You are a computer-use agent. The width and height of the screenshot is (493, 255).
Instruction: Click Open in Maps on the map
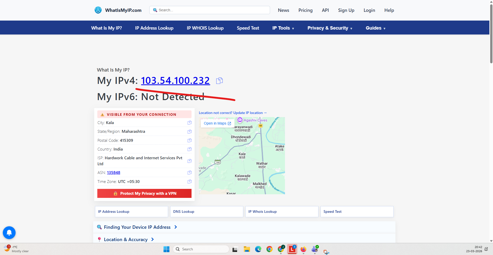pyautogui.click(x=217, y=124)
